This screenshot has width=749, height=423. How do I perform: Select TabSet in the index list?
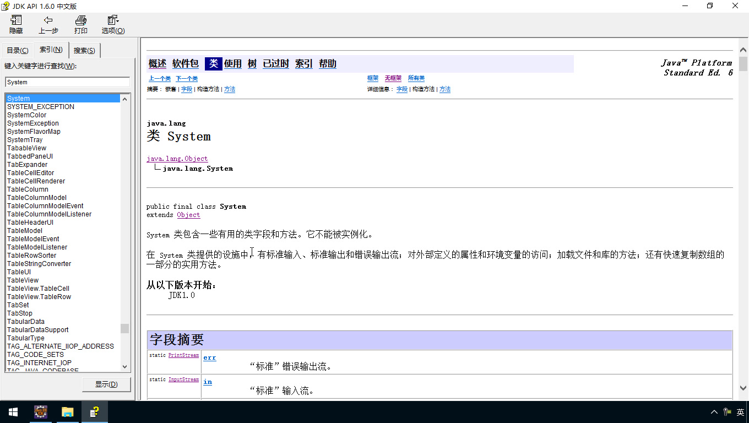point(18,305)
